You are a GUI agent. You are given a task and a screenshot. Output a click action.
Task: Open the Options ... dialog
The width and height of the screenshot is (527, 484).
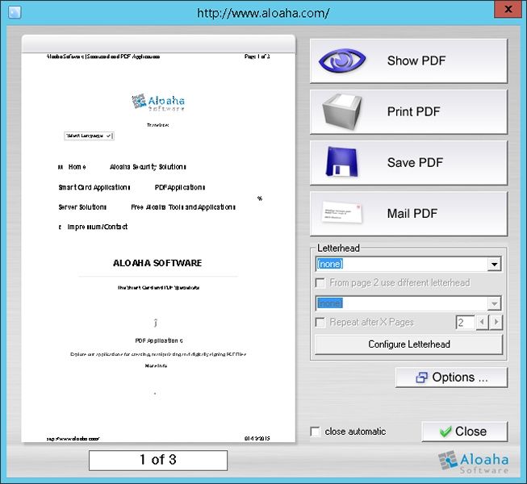451,378
